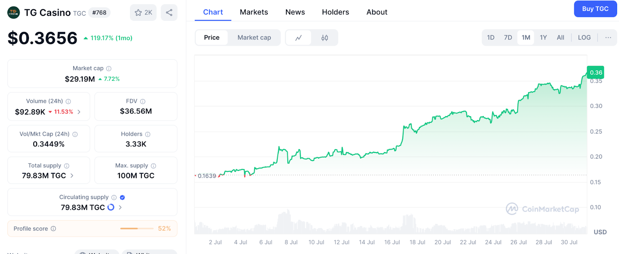Open FDV info icon
619x254 pixels.
143,102
